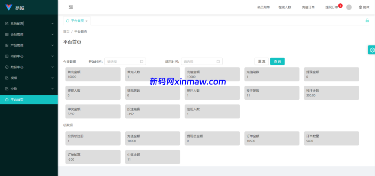Open 会员管理 in the sidebar
375x176 pixels.
tap(29, 34)
